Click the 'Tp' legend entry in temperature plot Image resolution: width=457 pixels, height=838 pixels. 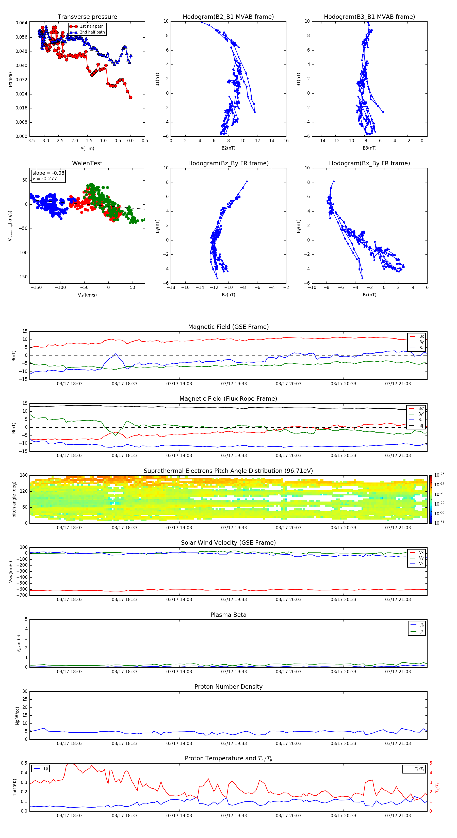coord(41,769)
